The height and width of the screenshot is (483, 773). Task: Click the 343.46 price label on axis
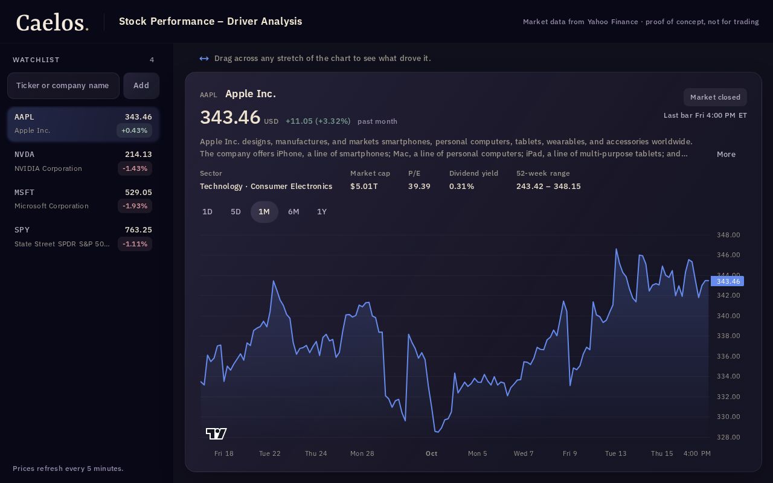728,281
